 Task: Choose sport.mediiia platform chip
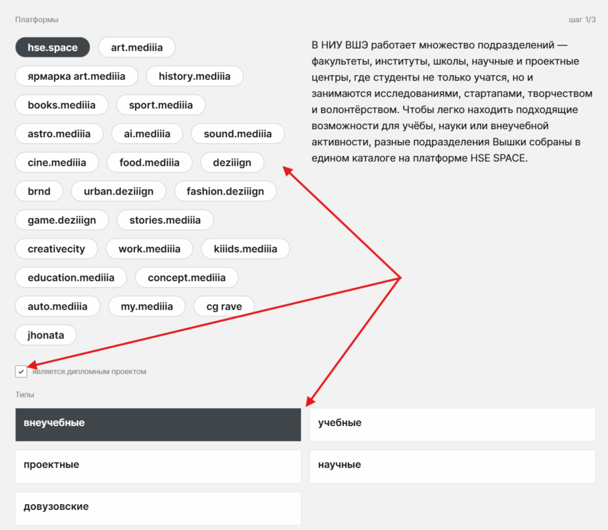click(x=161, y=105)
